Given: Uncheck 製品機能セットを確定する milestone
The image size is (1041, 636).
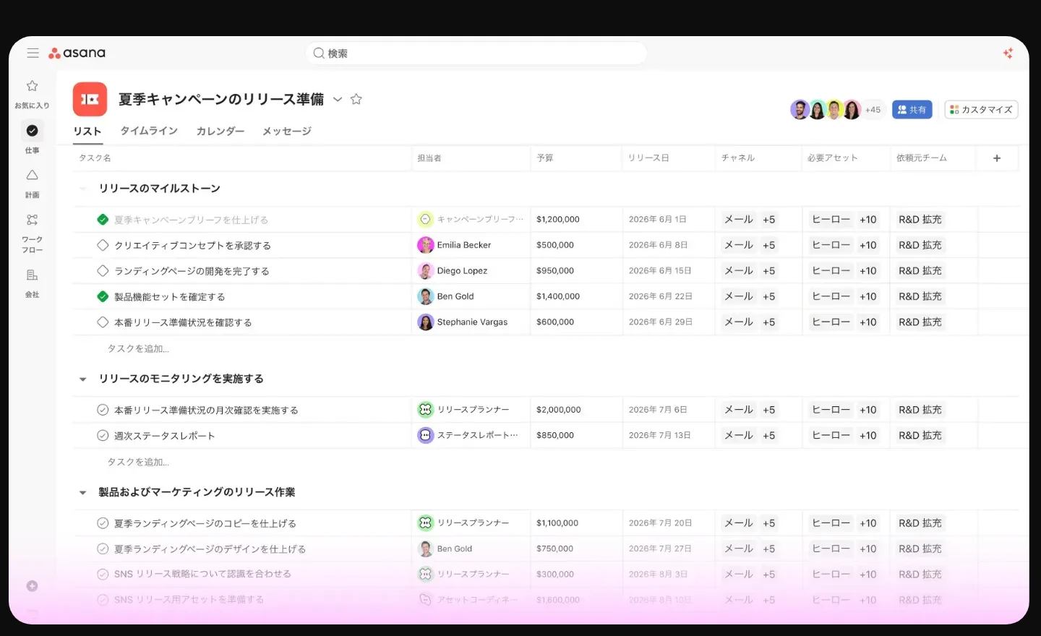Looking at the screenshot, I should click(103, 296).
